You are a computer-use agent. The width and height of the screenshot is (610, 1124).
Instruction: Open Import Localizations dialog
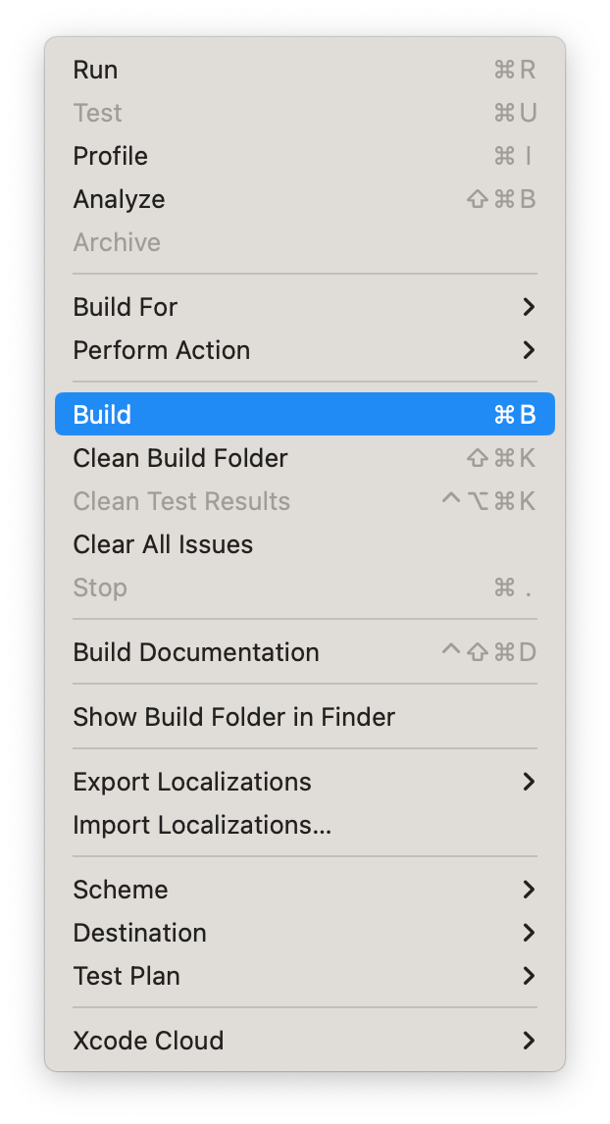[x=203, y=825]
